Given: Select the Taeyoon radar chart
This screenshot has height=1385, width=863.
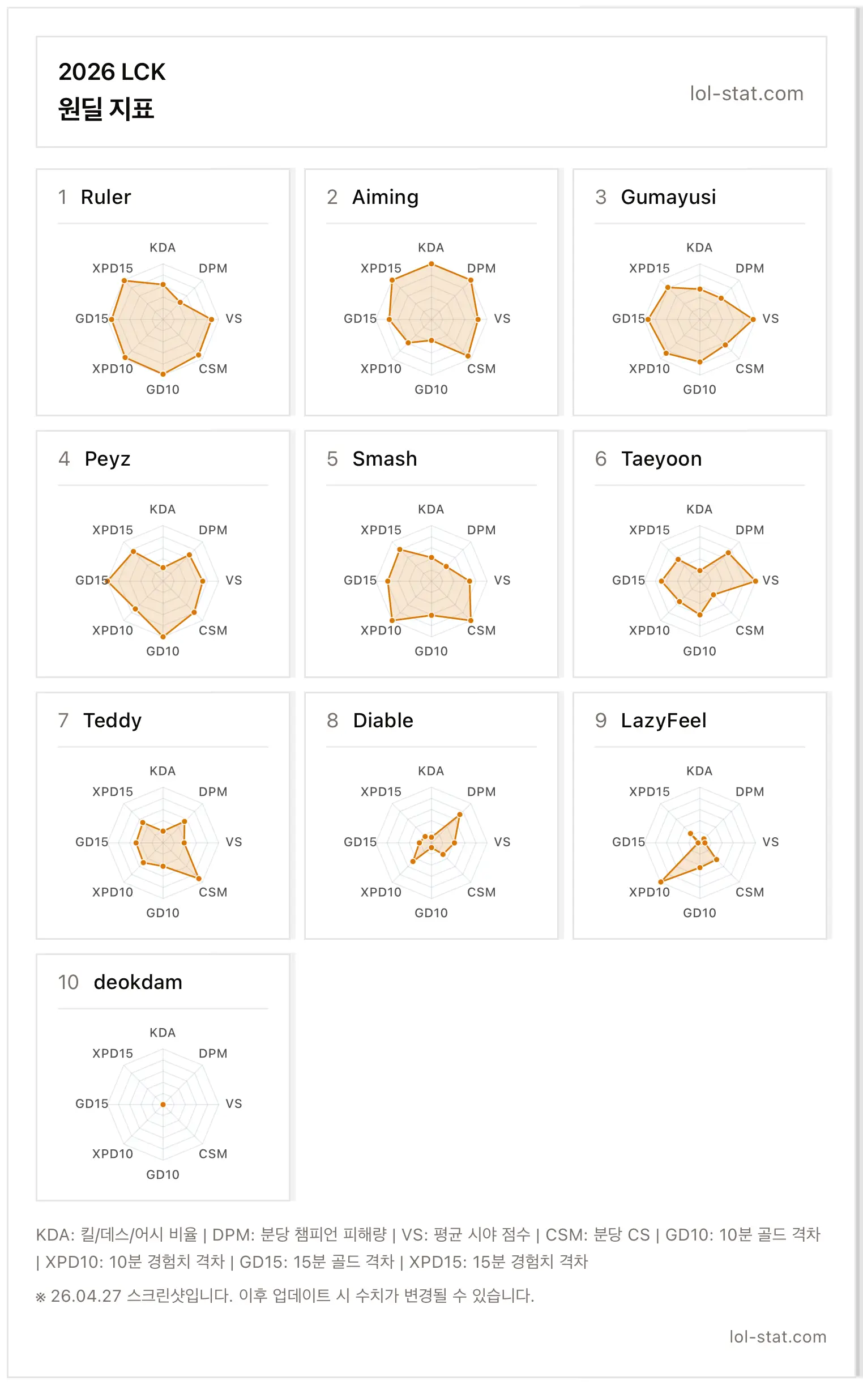Looking at the screenshot, I should [x=700, y=581].
